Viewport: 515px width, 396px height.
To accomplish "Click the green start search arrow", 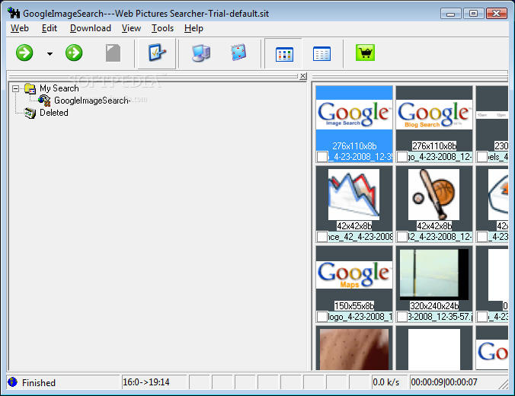I will pos(24,53).
